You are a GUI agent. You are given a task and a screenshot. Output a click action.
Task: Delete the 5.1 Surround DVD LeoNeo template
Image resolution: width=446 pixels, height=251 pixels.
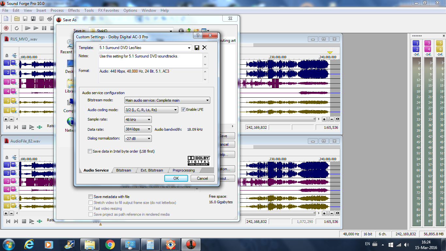pos(205,48)
